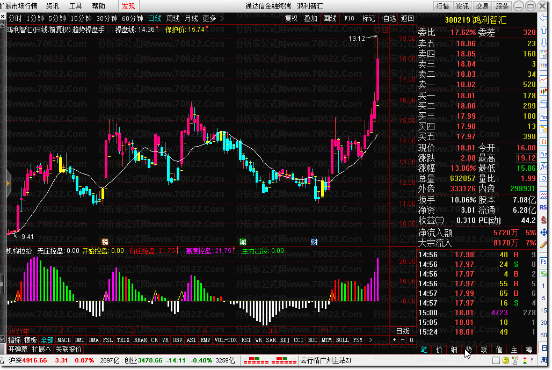This screenshot has width=552, height=370.
Task: Open the F10 company info sidebar icon
Action: pos(543,117)
